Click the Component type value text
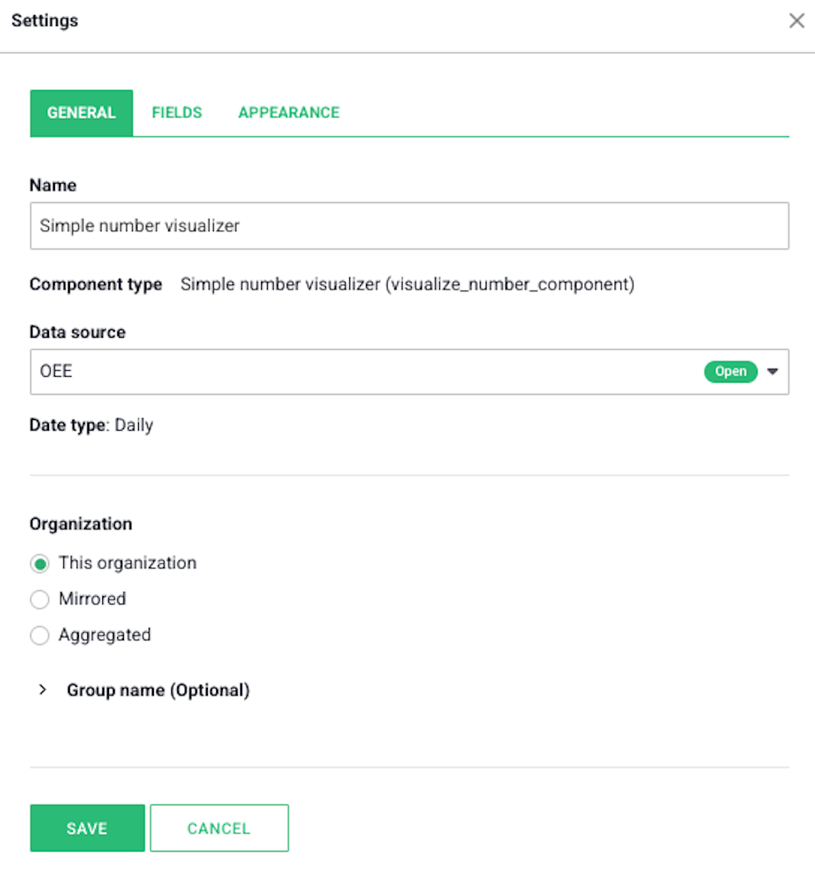Viewport: 815px width, 879px height. [x=407, y=284]
